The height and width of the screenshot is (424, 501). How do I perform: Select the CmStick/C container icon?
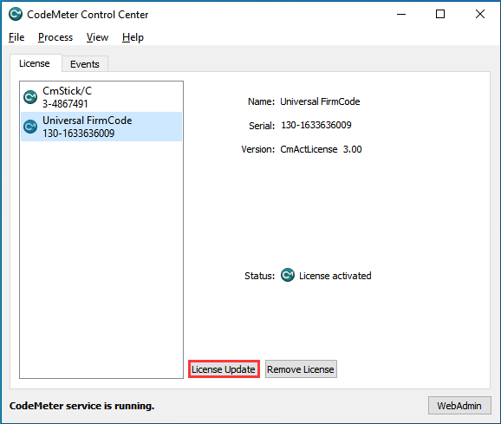(x=30, y=97)
